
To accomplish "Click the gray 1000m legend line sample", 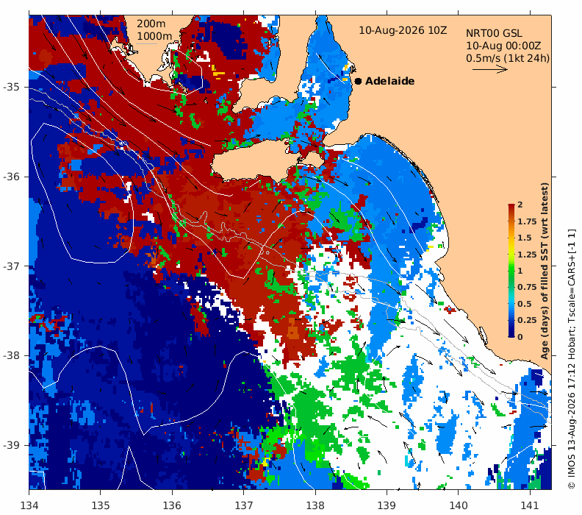I will 147,44.
